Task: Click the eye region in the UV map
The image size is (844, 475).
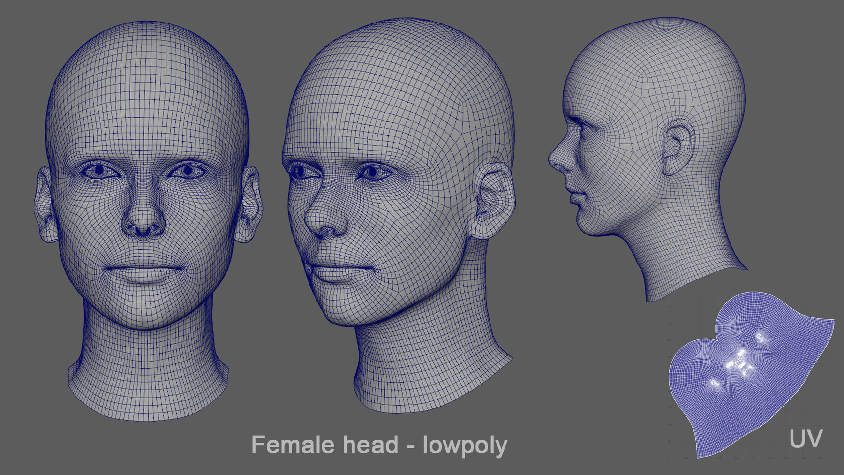Action: [760, 337]
